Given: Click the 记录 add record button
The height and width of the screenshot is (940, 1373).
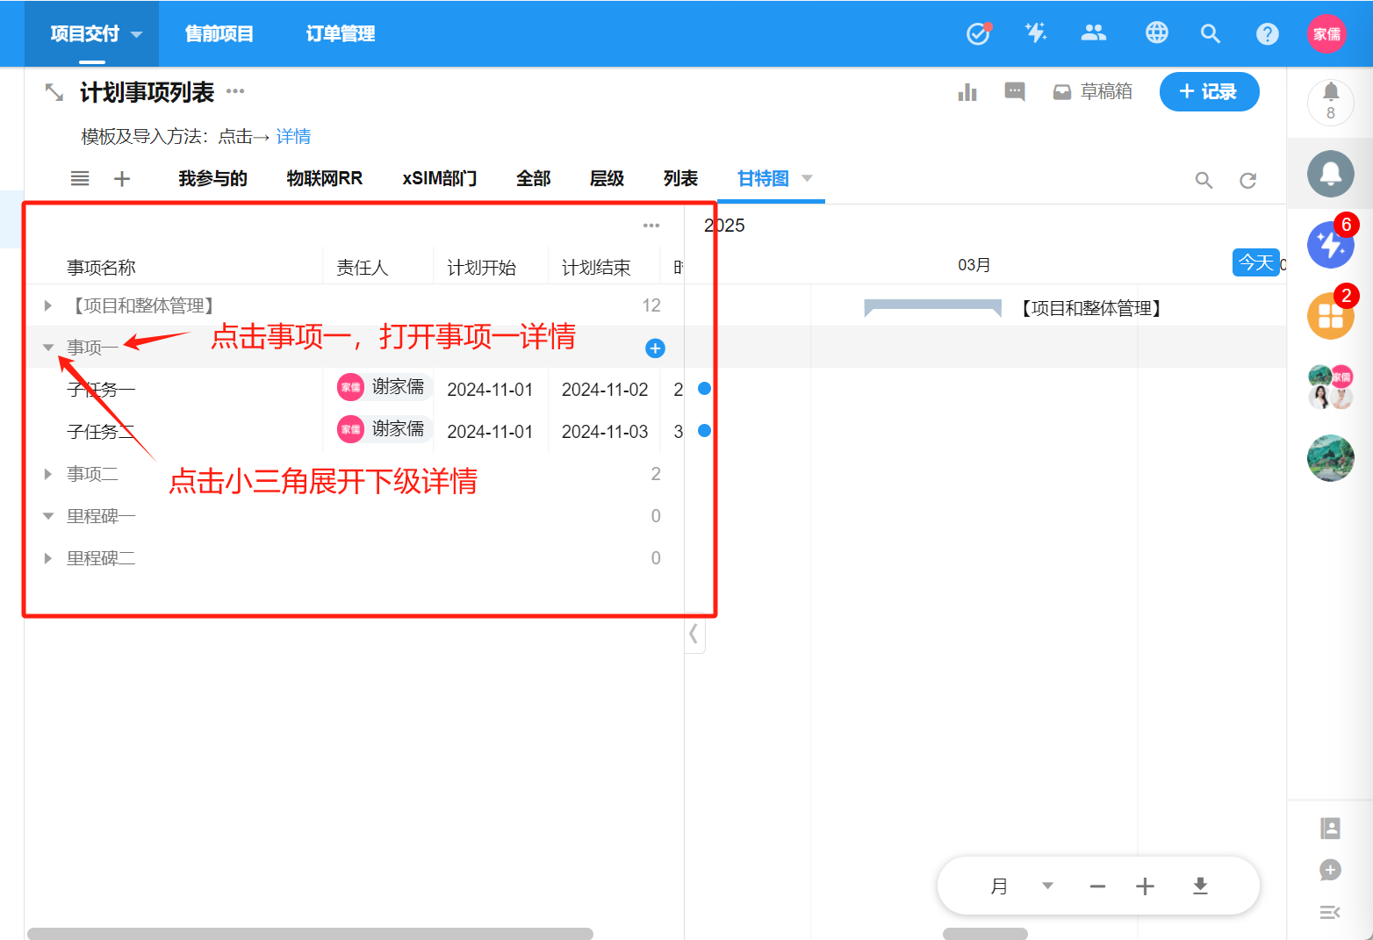Looking at the screenshot, I should [1209, 92].
